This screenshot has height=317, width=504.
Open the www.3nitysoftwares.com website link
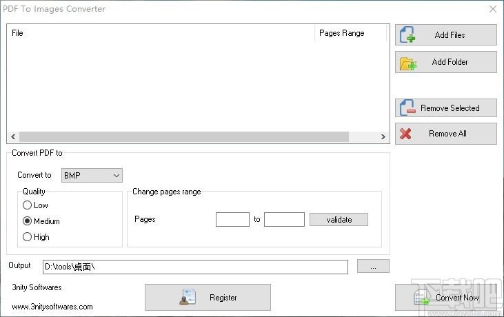[x=52, y=307]
